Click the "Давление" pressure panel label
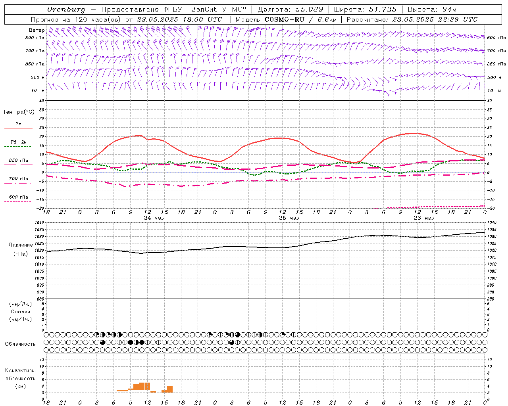The height and width of the screenshot is (406, 508). tap(21, 245)
